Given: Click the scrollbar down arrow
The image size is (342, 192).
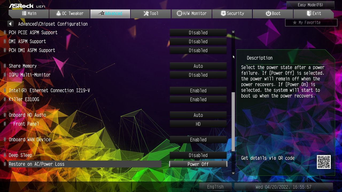Looking at the screenshot, I should (233, 173).
